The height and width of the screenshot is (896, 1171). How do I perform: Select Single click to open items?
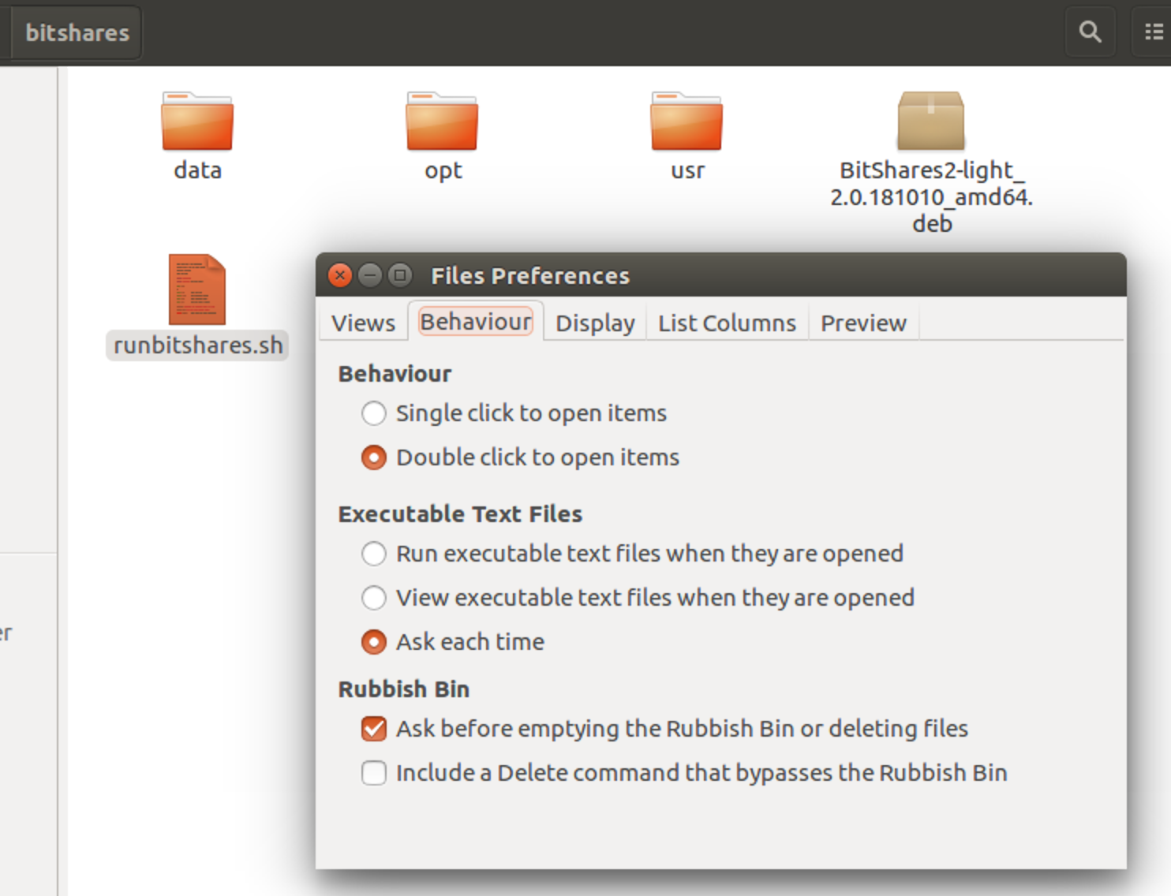coord(374,413)
